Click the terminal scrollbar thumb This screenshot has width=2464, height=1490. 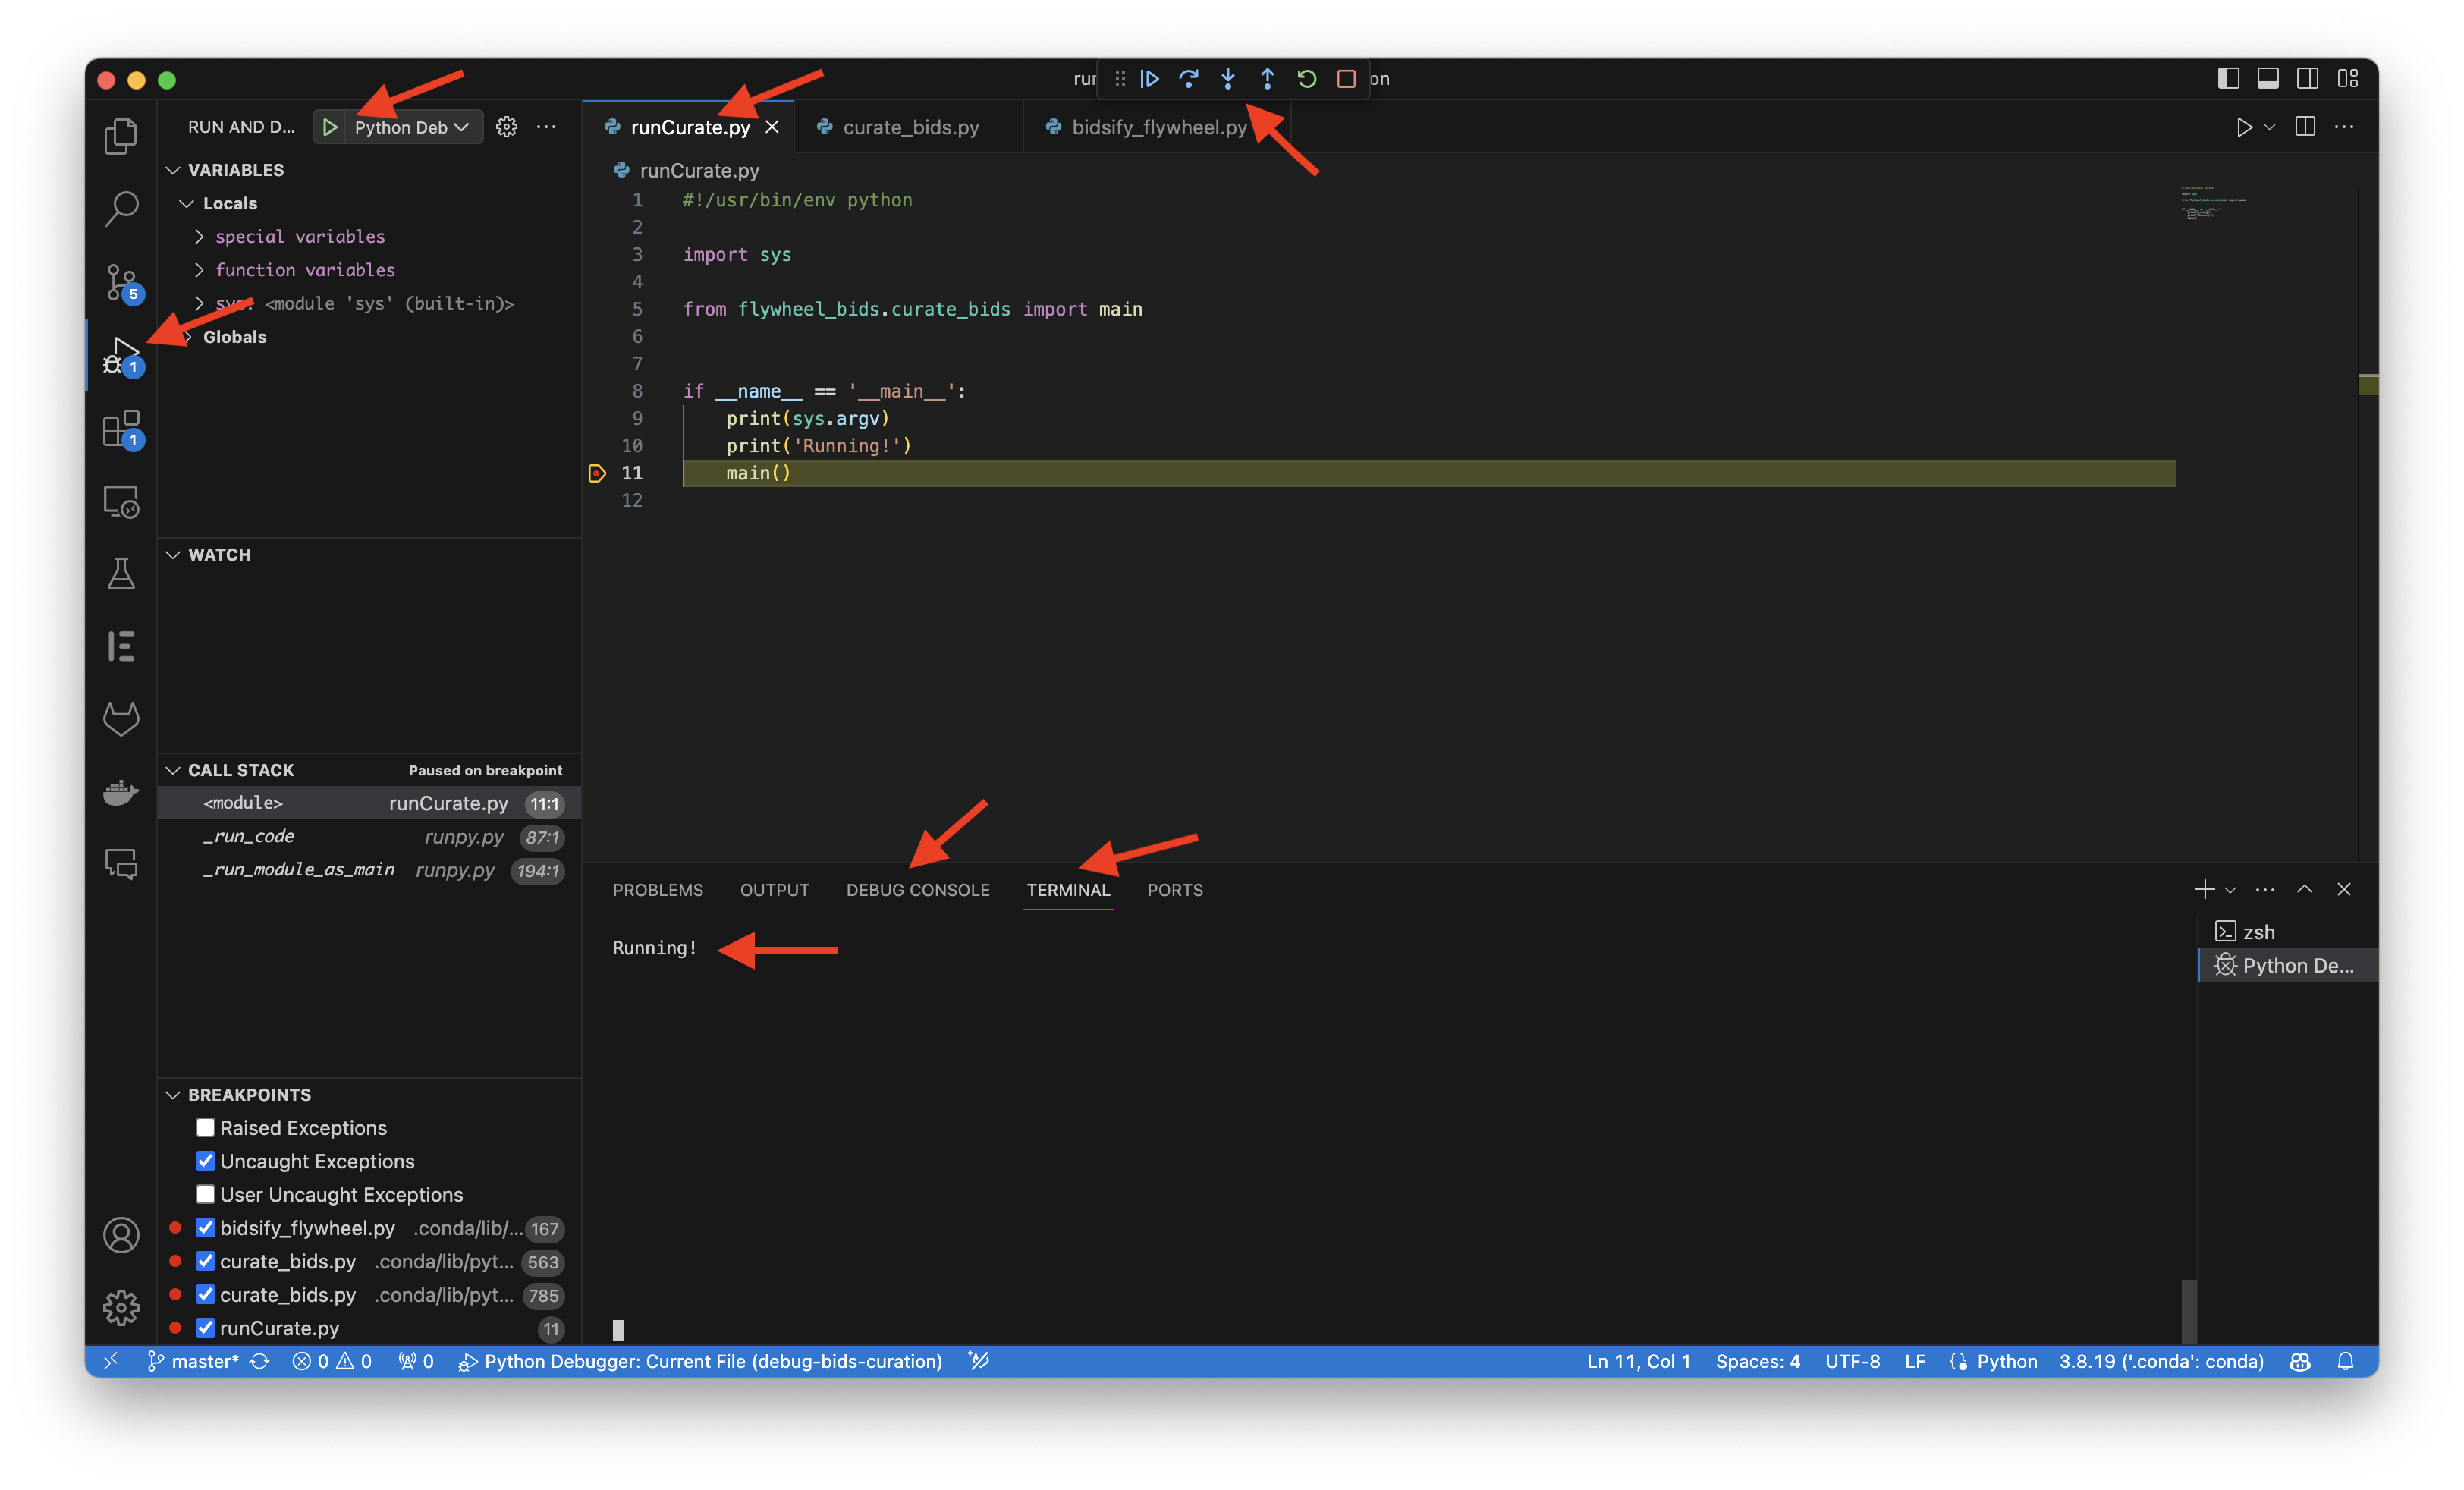tap(2188, 1310)
